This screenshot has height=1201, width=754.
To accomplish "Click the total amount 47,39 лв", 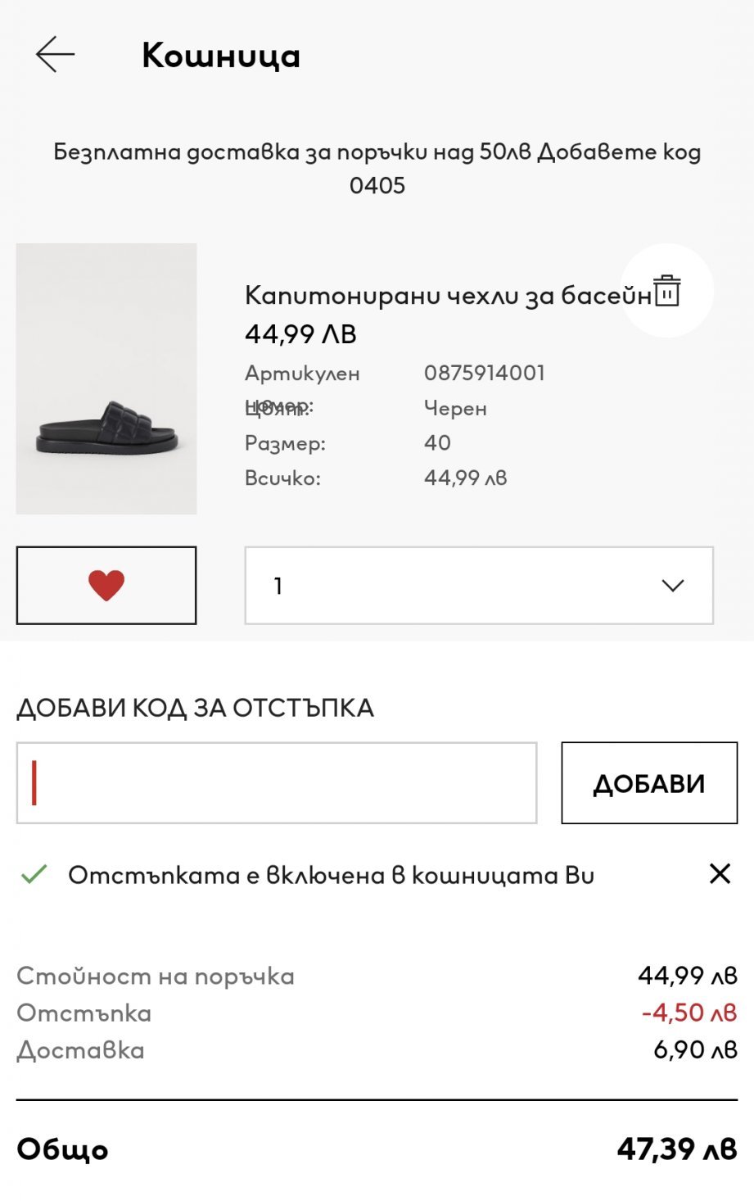I will point(676,1149).
